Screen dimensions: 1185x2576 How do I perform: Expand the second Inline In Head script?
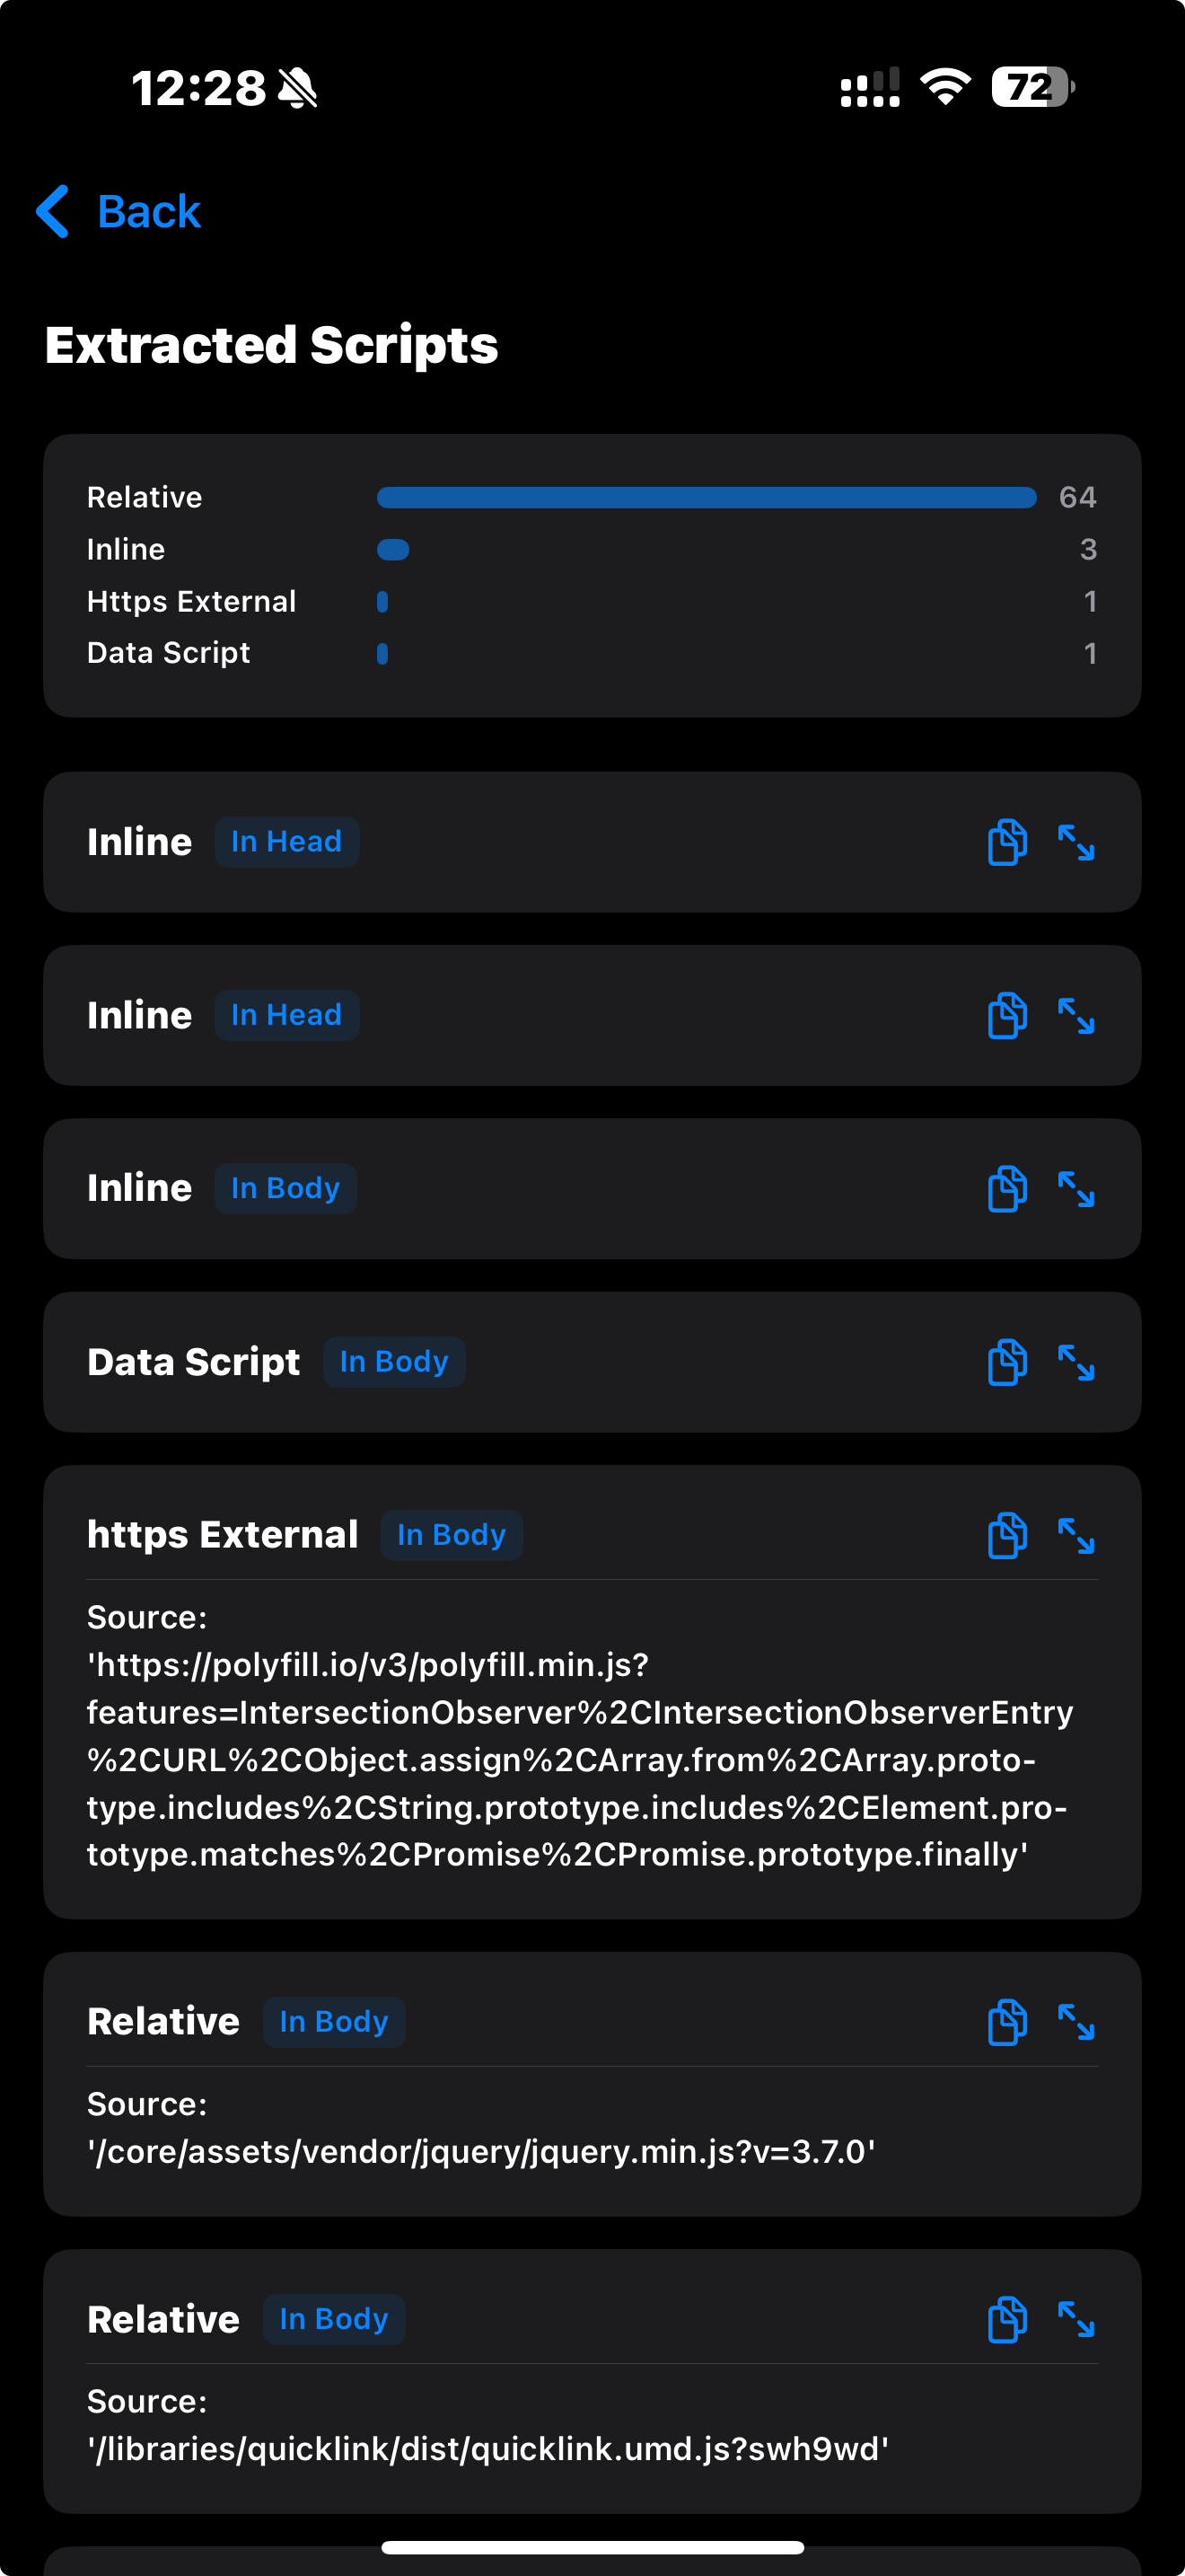point(1076,1016)
